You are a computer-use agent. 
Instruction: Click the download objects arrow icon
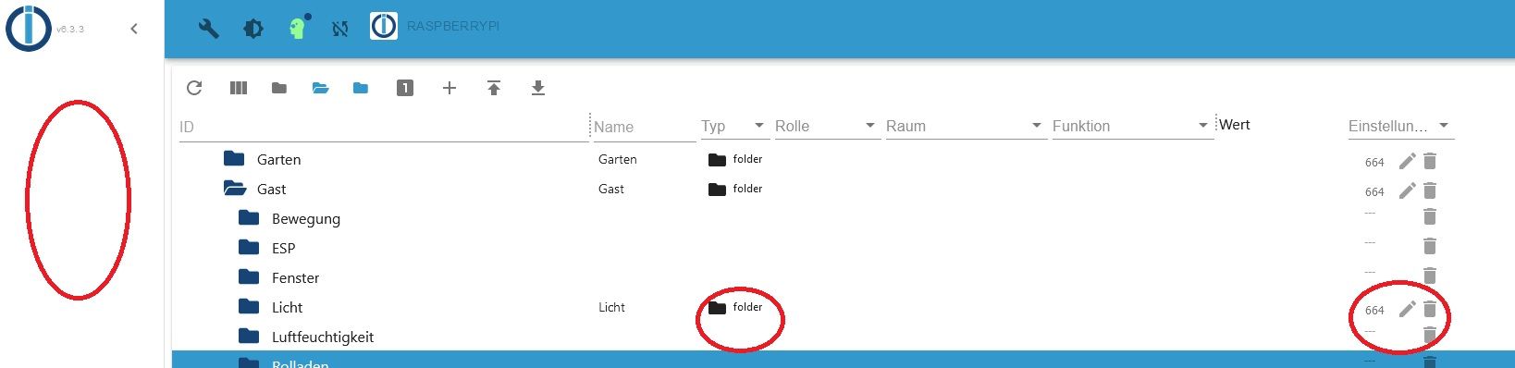pos(538,88)
